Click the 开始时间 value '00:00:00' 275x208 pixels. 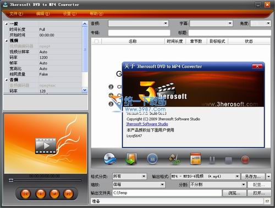(47, 35)
